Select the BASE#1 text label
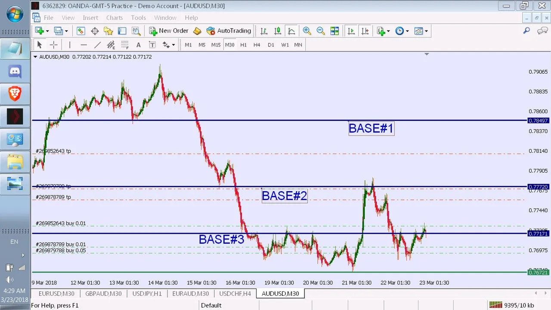This screenshot has height=310, width=551. pos(371,128)
